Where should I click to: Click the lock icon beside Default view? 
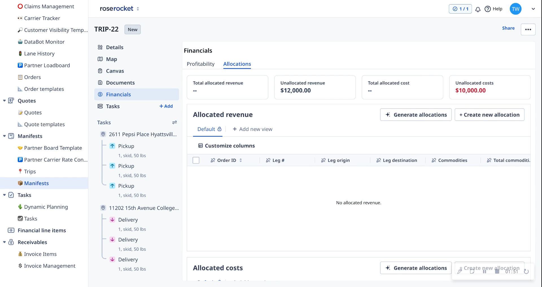coord(219,129)
